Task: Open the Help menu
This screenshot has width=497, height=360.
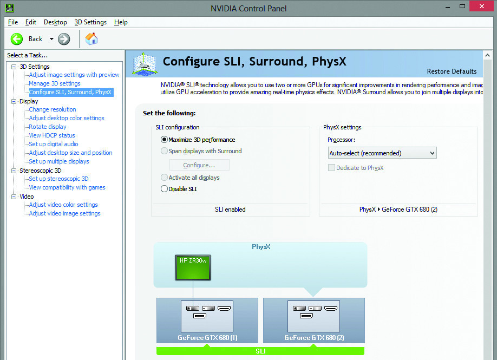Action: pyautogui.click(x=121, y=22)
